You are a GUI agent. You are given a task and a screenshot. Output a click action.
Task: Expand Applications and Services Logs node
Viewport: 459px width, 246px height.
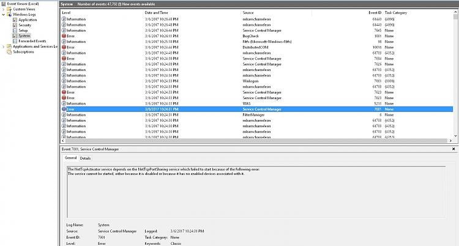[x=4, y=47]
